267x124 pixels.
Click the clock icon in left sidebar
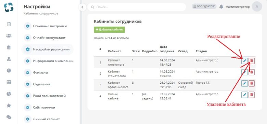(9, 70)
